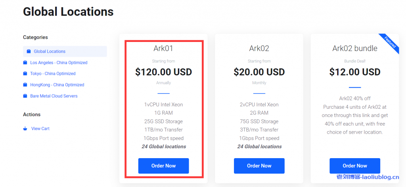Viewport: 406px width, 187px height.
Task: Click the Global Locations page heading
Action: [68, 12]
